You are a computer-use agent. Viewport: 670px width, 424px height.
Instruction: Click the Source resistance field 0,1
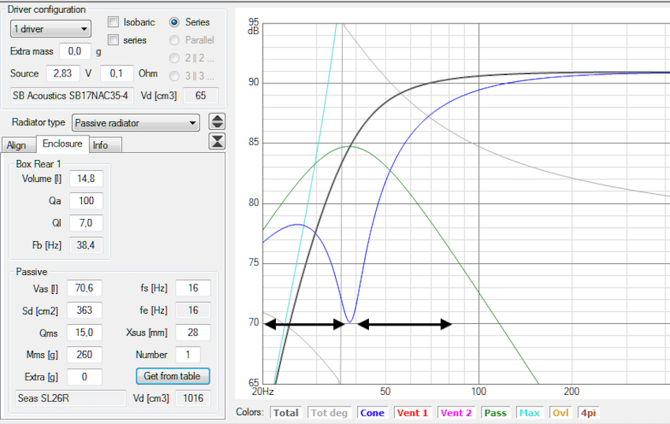click(x=117, y=73)
